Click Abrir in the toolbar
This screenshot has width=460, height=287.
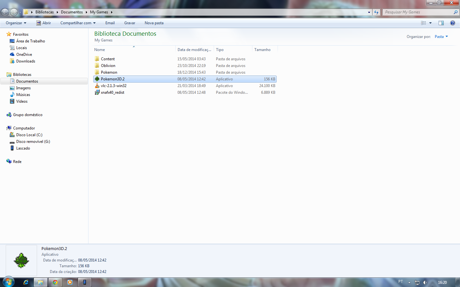pos(43,23)
